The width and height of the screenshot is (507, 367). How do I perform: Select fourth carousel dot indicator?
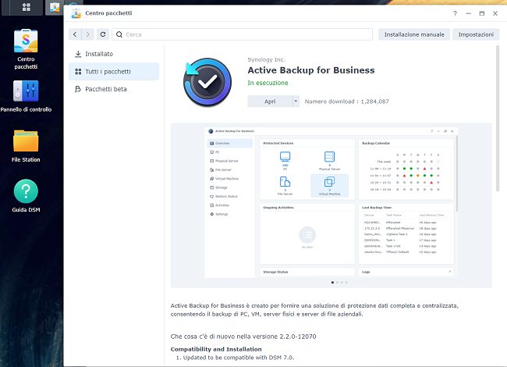coord(346,283)
